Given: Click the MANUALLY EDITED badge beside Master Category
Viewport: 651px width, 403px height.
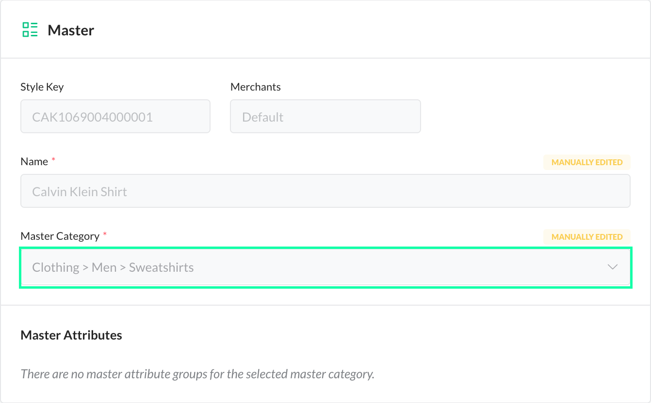Looking at the screenshot, I should tap(587, 237).
